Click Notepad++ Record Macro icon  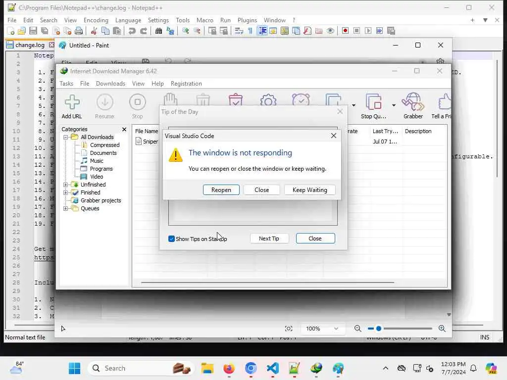click(x=345, y=31)
